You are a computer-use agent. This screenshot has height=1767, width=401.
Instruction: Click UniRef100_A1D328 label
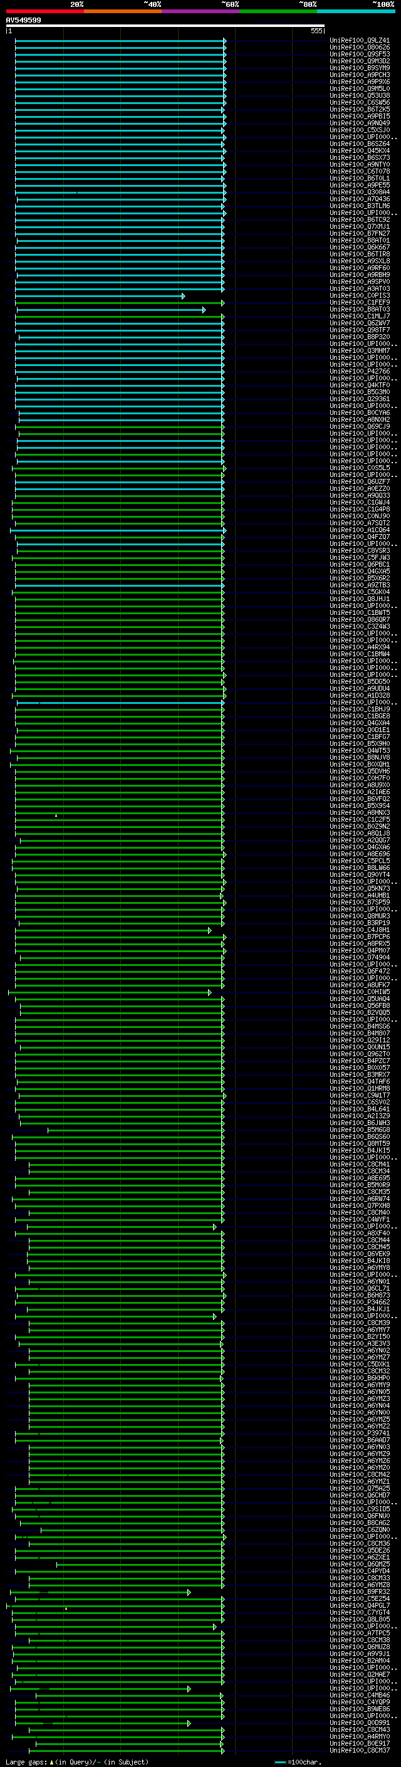360,695
